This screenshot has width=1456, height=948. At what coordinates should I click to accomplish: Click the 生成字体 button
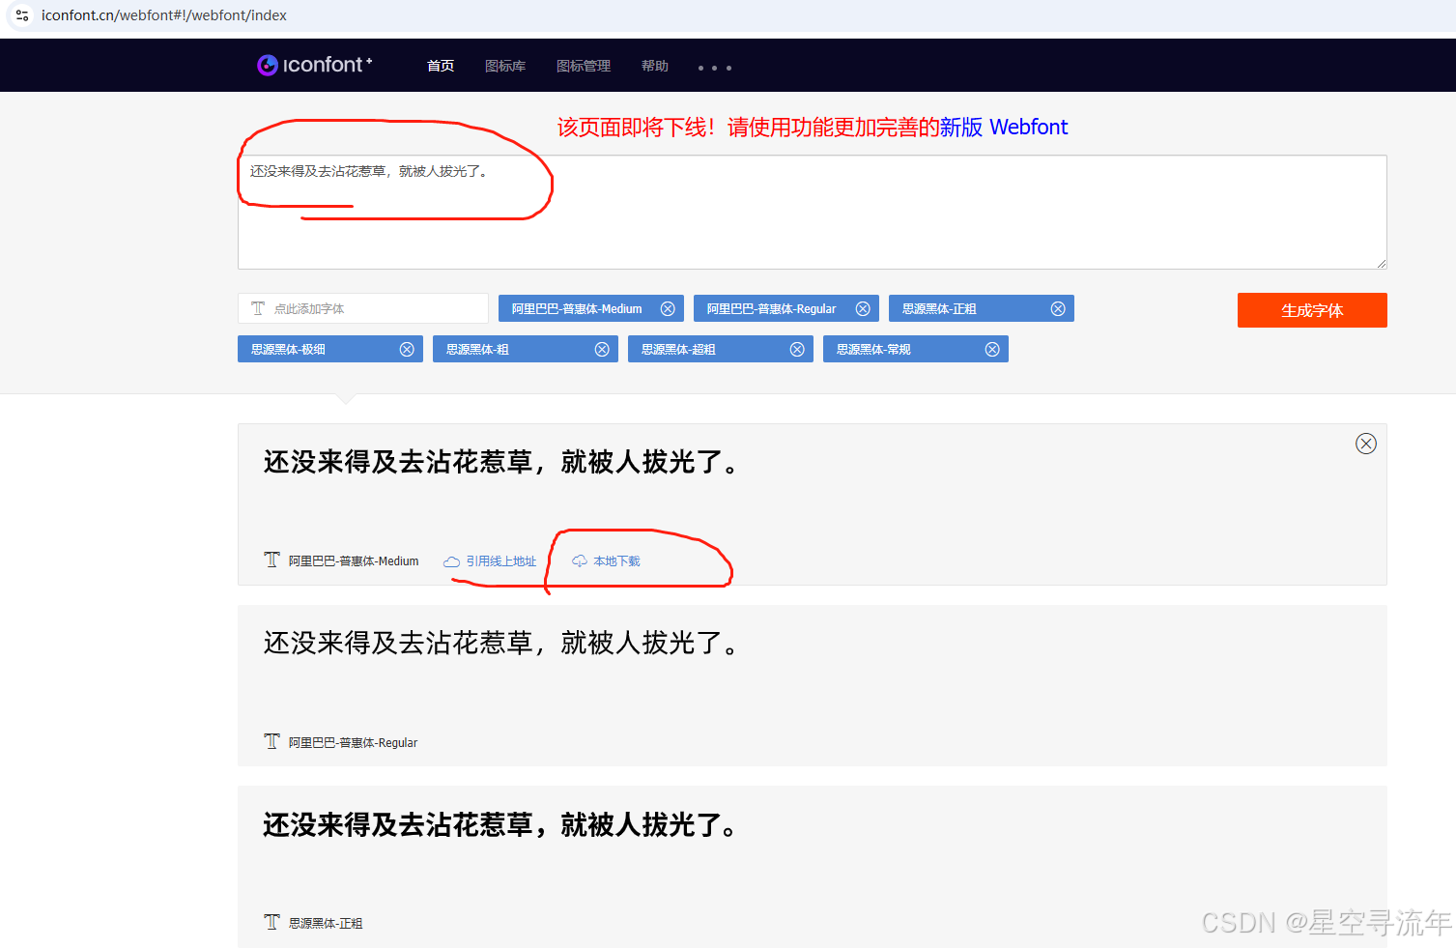(1312, 310)
